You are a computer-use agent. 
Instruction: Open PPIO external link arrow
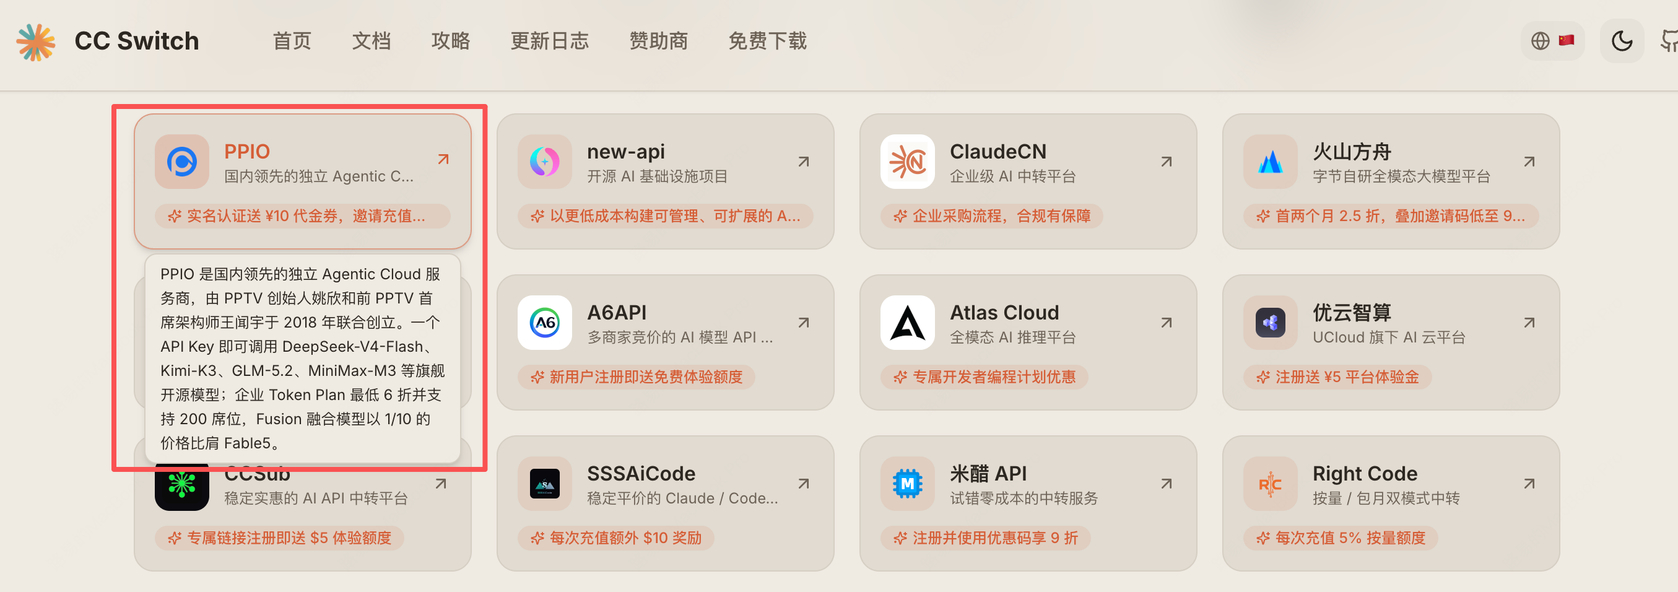[443, 160]
